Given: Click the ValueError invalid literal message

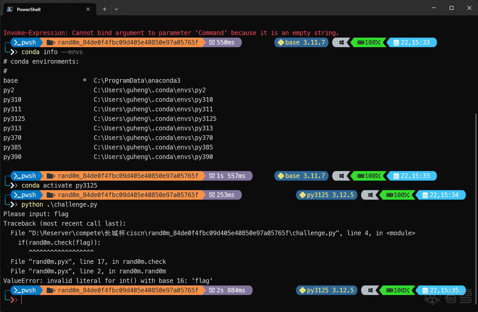Looking at the screenshot, I should click(x=108, y=281).
